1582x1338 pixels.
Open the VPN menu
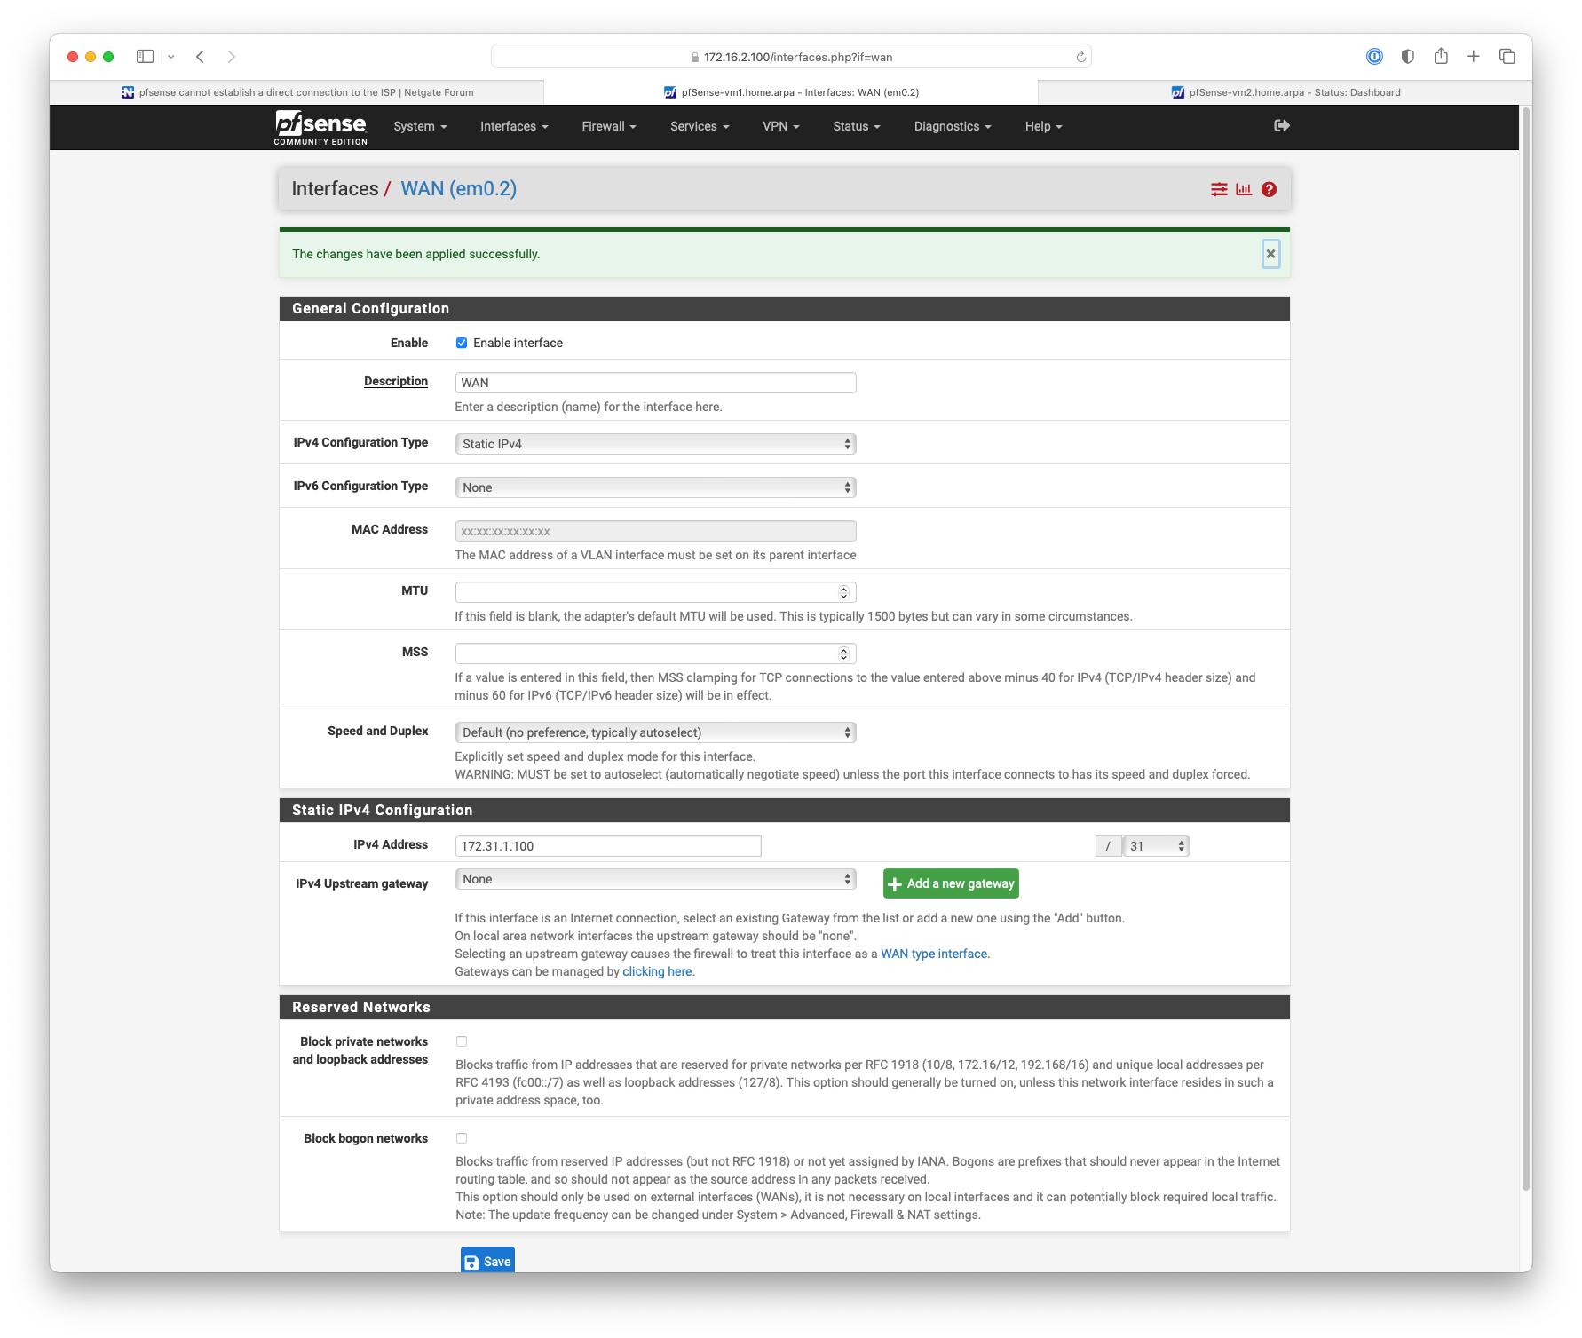(x=781, y=126)
